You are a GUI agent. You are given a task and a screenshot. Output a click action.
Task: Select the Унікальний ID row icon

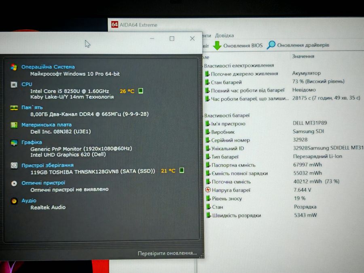click(x=208, y=148)
